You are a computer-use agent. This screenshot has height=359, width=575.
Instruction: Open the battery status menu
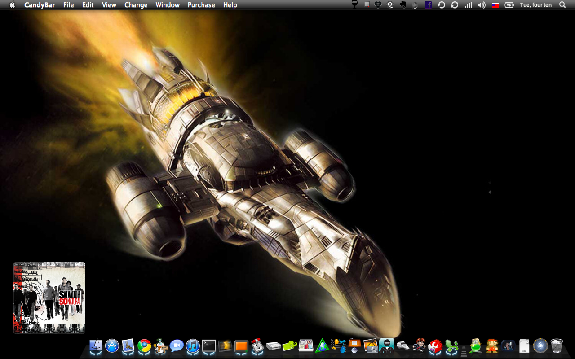pyautogui.click(x=509, y=5)
